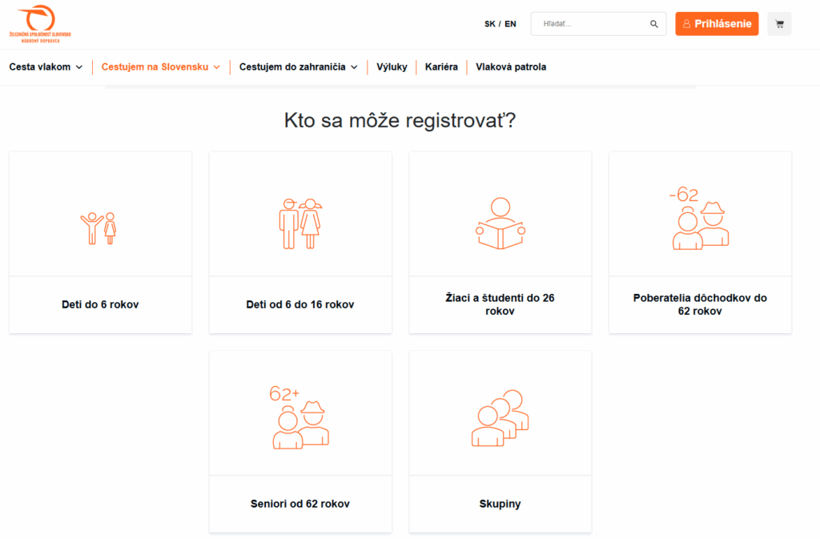Click the student reading book icon
Screen dimensions: 820x539
tap(500, 223)
